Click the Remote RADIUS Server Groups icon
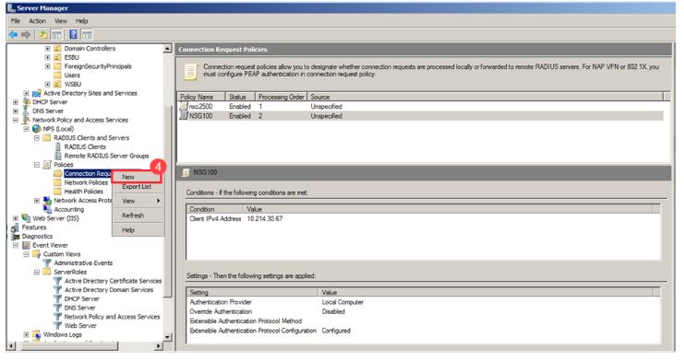This screenshot has width=684, height=361. click(57, 156)
